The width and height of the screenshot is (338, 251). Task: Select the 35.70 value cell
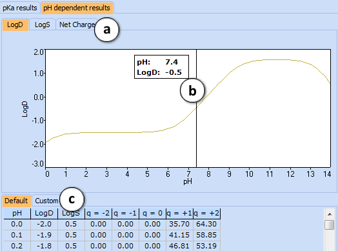[179, 225]
